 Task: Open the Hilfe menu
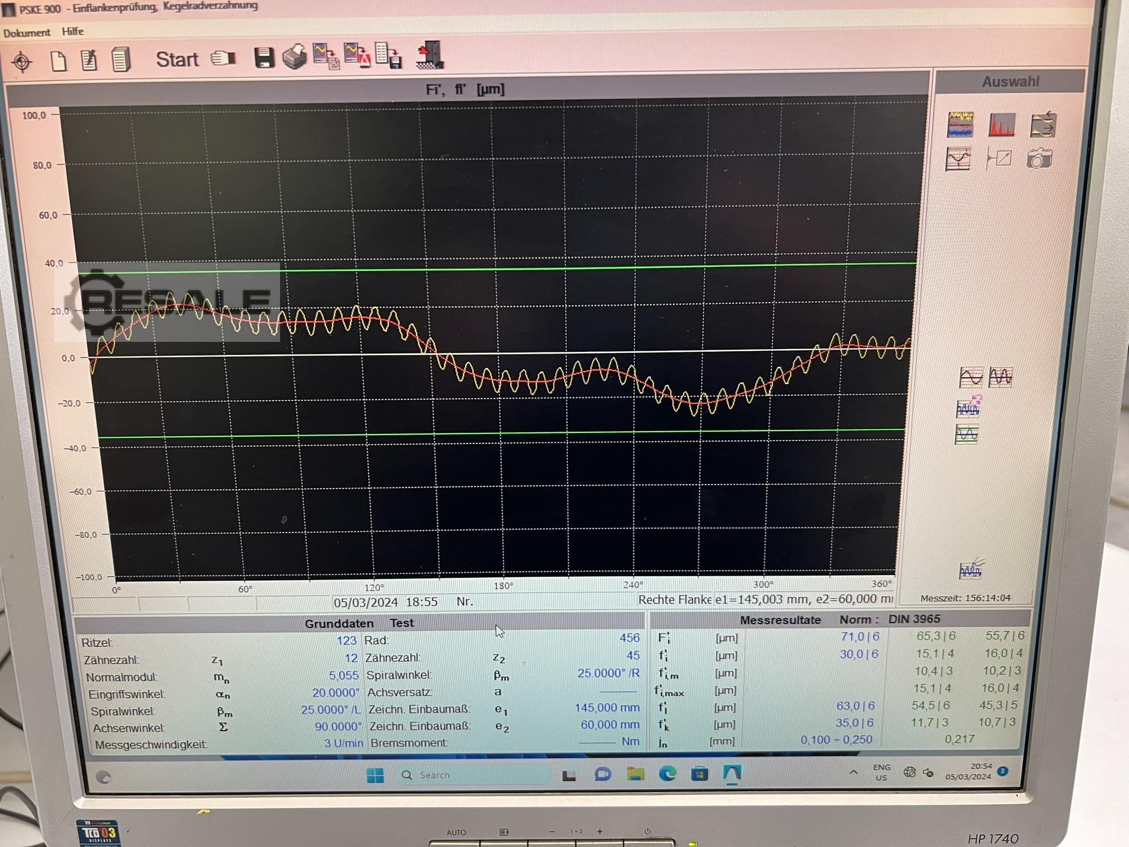tap(73, 31)
